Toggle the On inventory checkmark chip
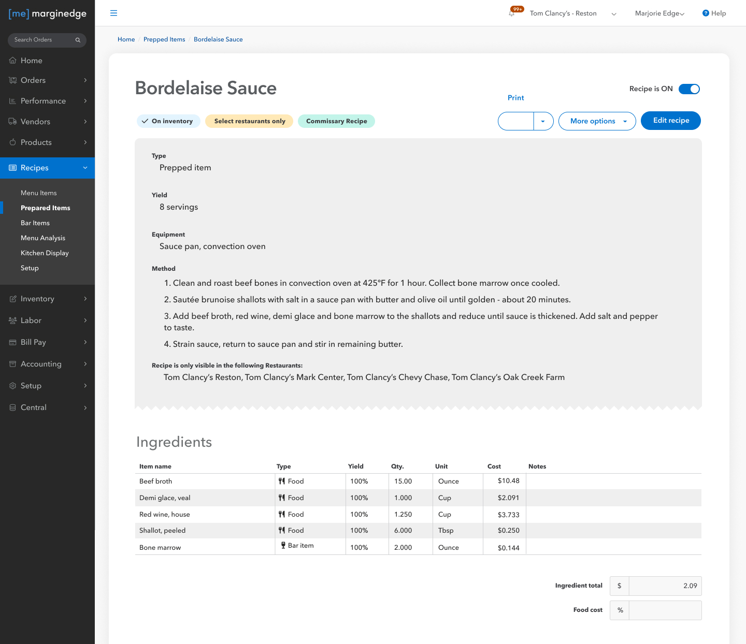Screen dimensions: 746x644 168,121
